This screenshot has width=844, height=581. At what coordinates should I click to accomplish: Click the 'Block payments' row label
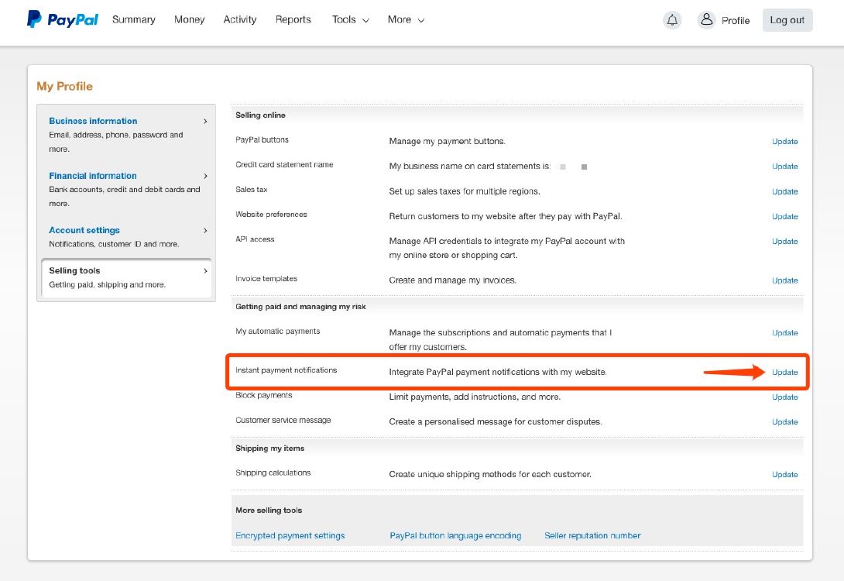264,395
